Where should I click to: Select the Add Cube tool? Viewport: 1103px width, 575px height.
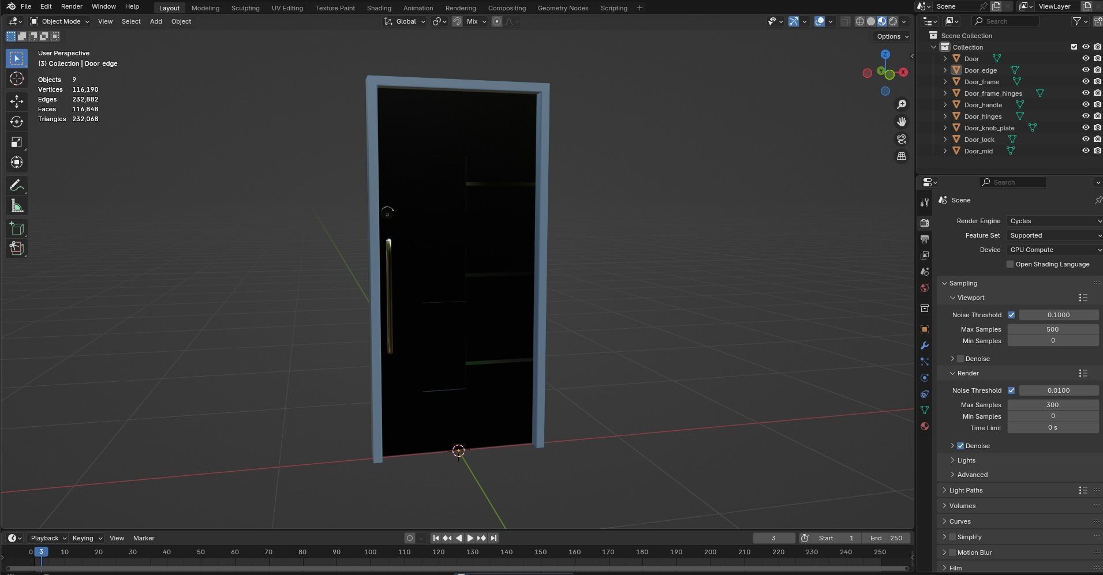pyautogui.click(x=16, y=228)
